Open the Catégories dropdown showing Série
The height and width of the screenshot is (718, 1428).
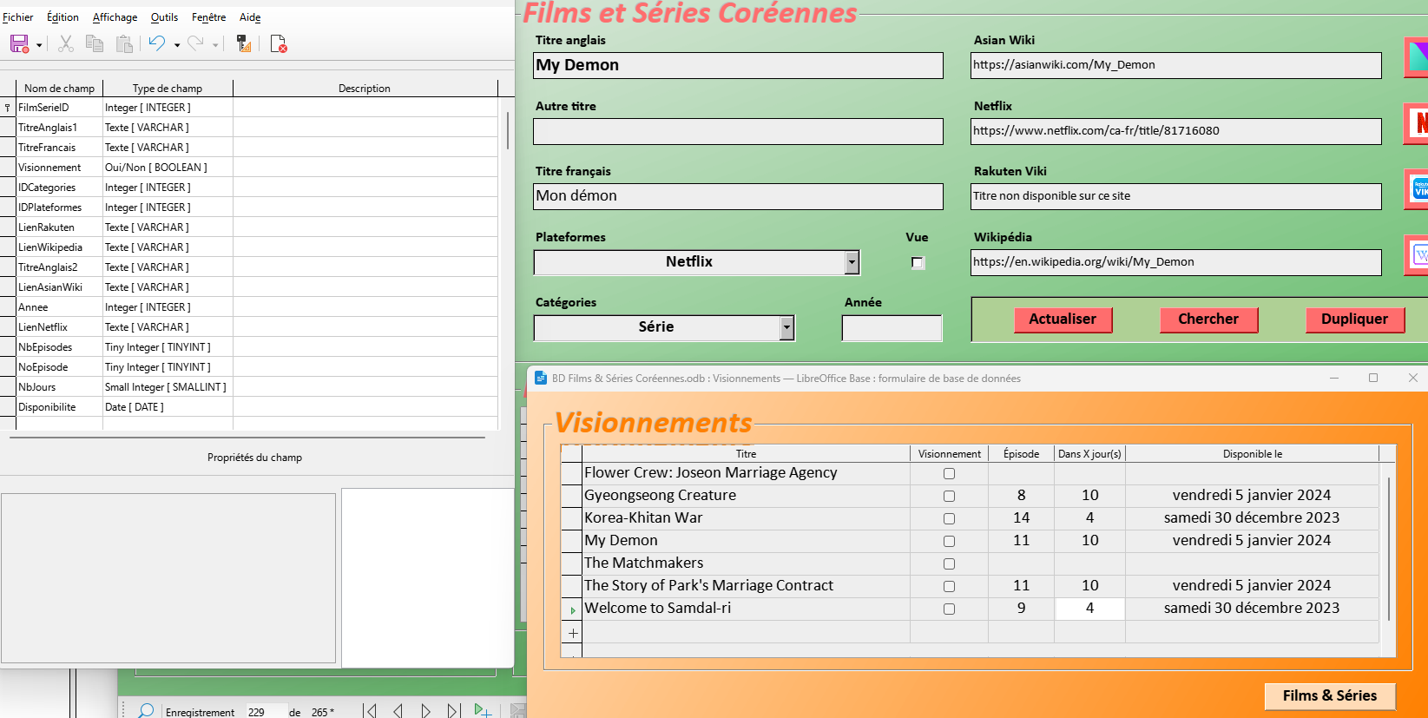coord(786,327)
